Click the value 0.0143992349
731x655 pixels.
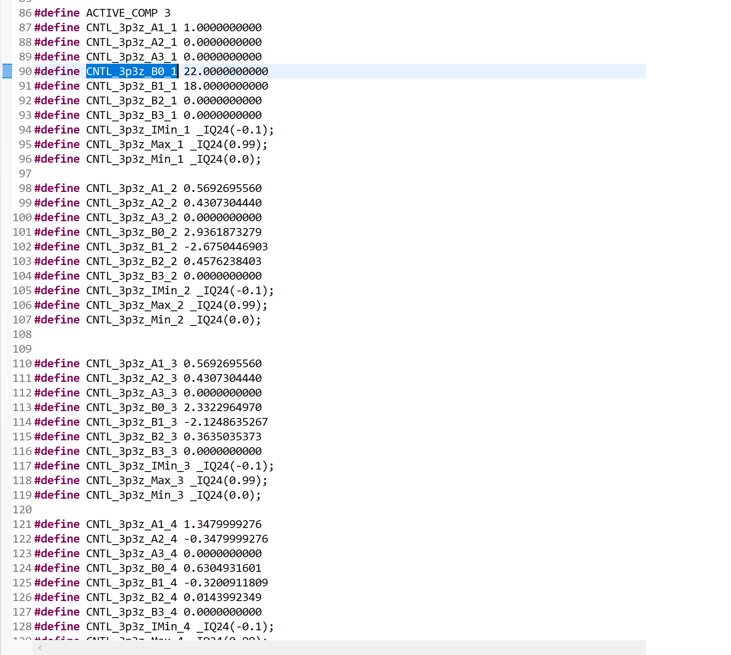pyautogui.click(x=223, y=597)
